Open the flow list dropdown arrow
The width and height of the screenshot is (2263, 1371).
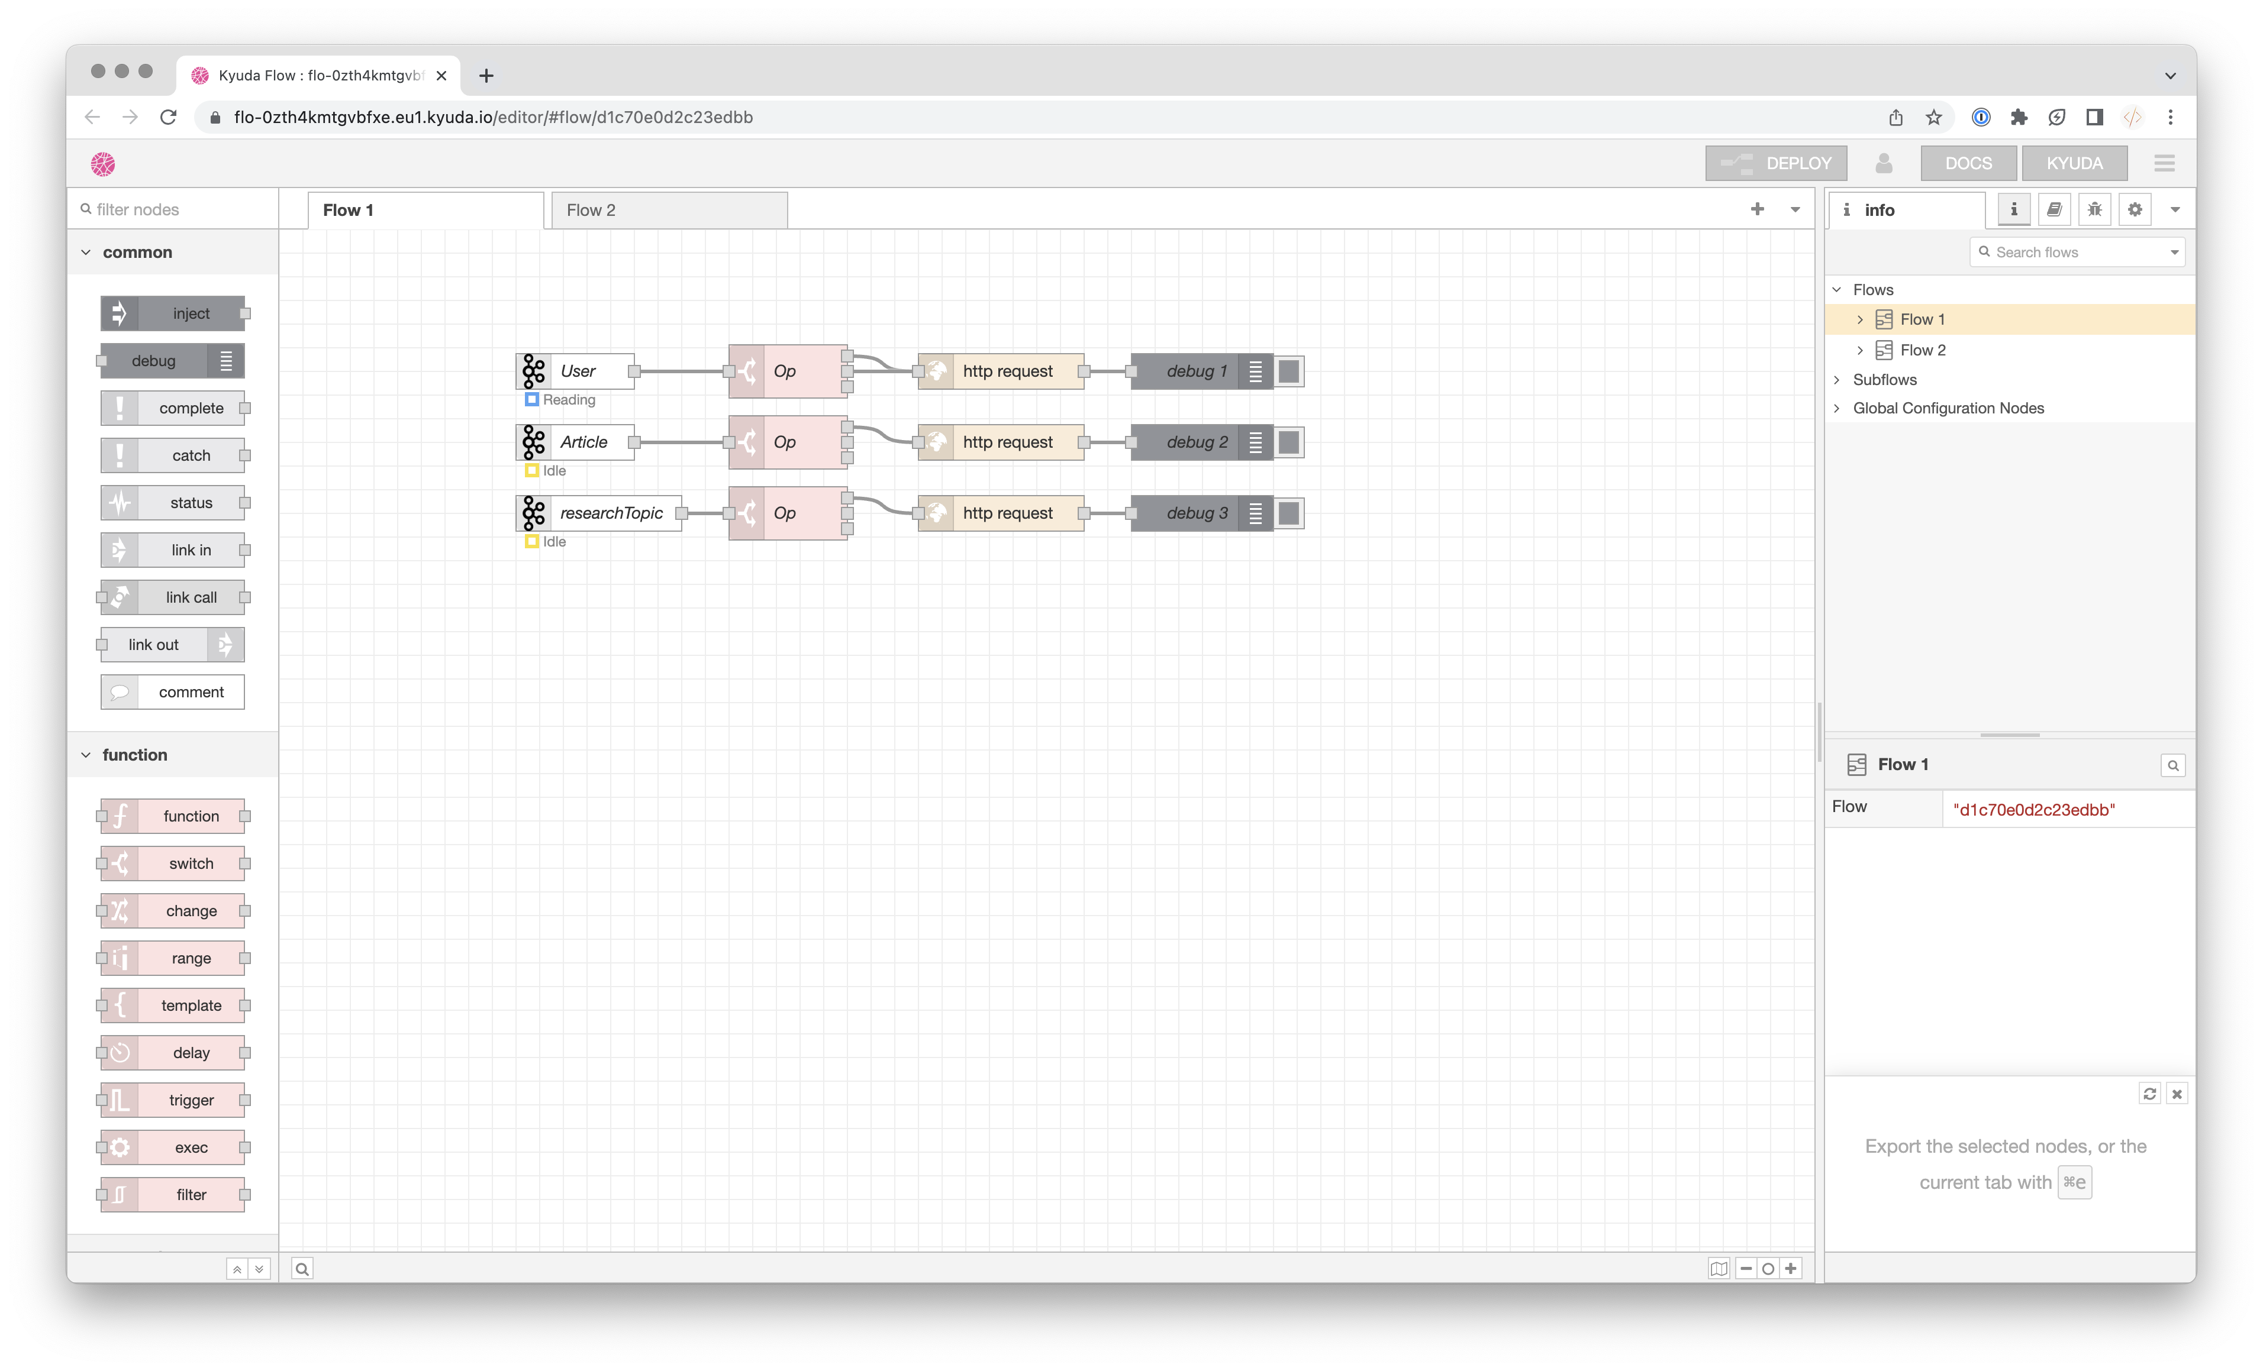[1795, 209]
